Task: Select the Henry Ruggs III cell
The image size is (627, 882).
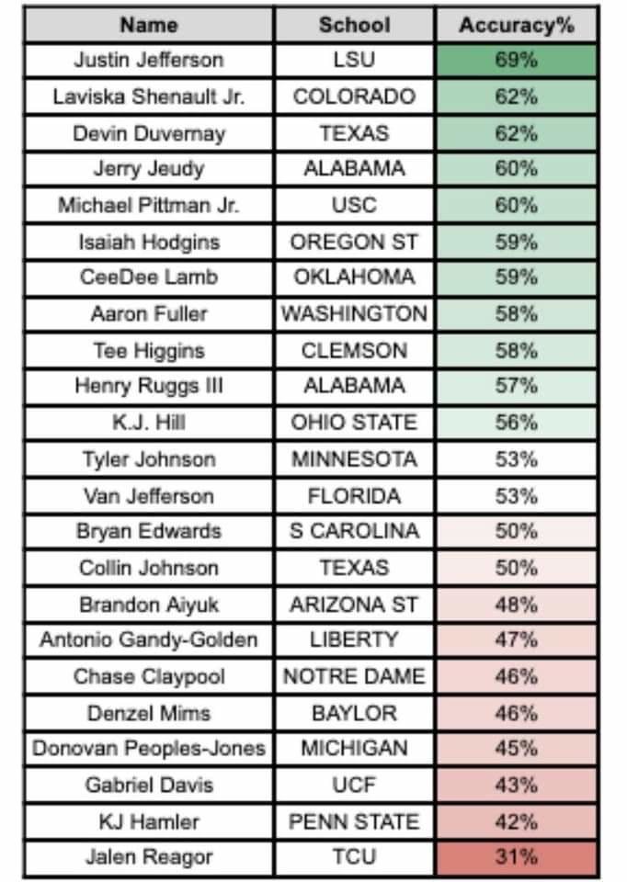Action: [149, 386]
